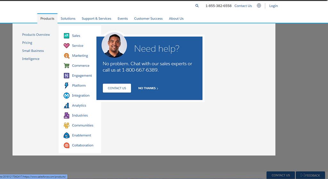
Task: Open the search magnifier in header
Action: [x=197, y=6]
